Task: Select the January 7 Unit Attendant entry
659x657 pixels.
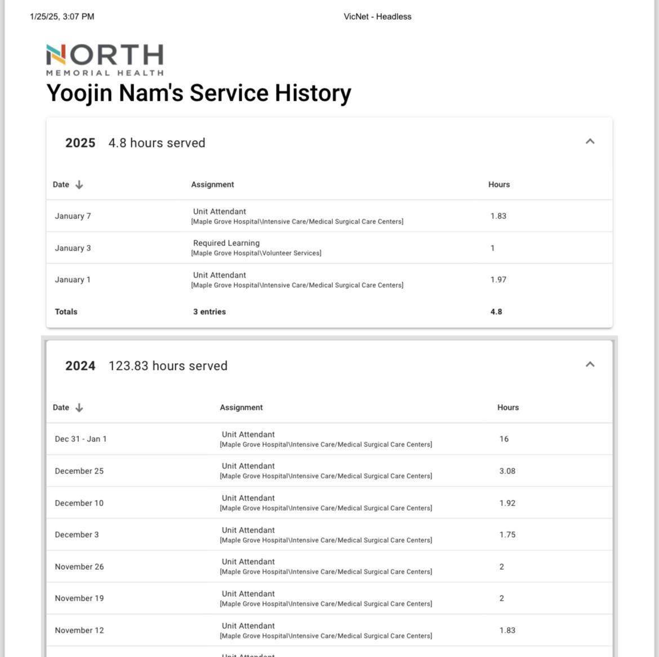Action: (220, 216)
